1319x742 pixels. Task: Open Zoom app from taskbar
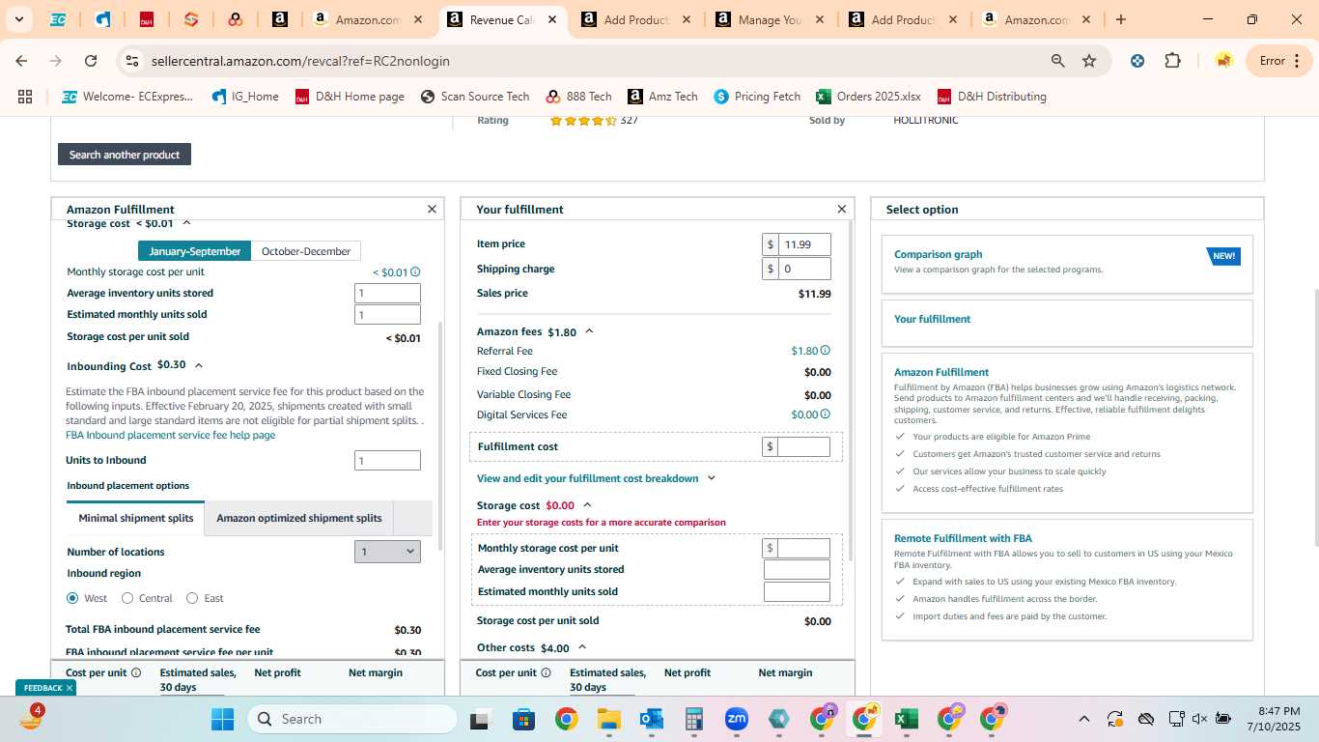point(737,719)
